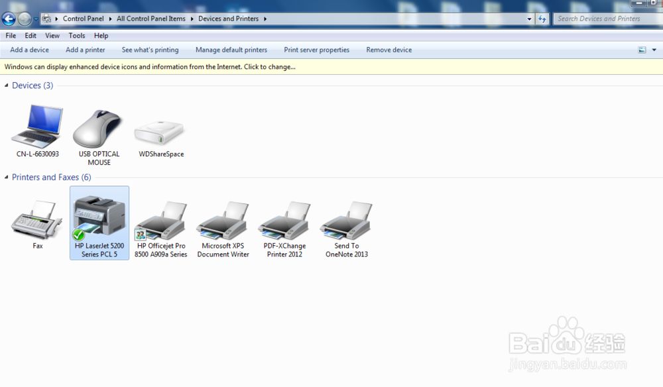This screenshot has width=663, height=387.
Task: Click the Search Devices and Printers field
Action: click(607, 19)
